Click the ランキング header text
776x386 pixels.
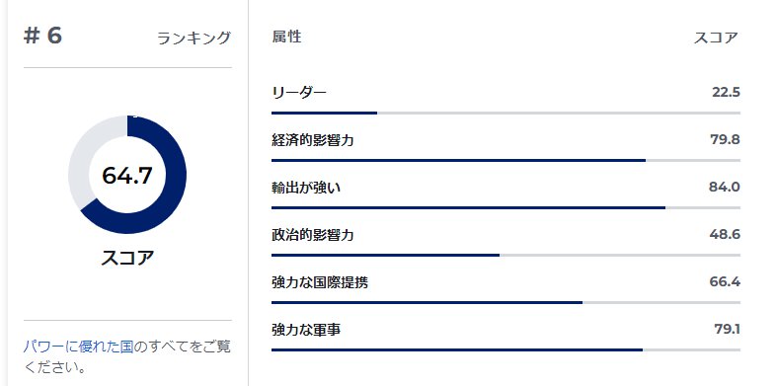coord(194,38)
